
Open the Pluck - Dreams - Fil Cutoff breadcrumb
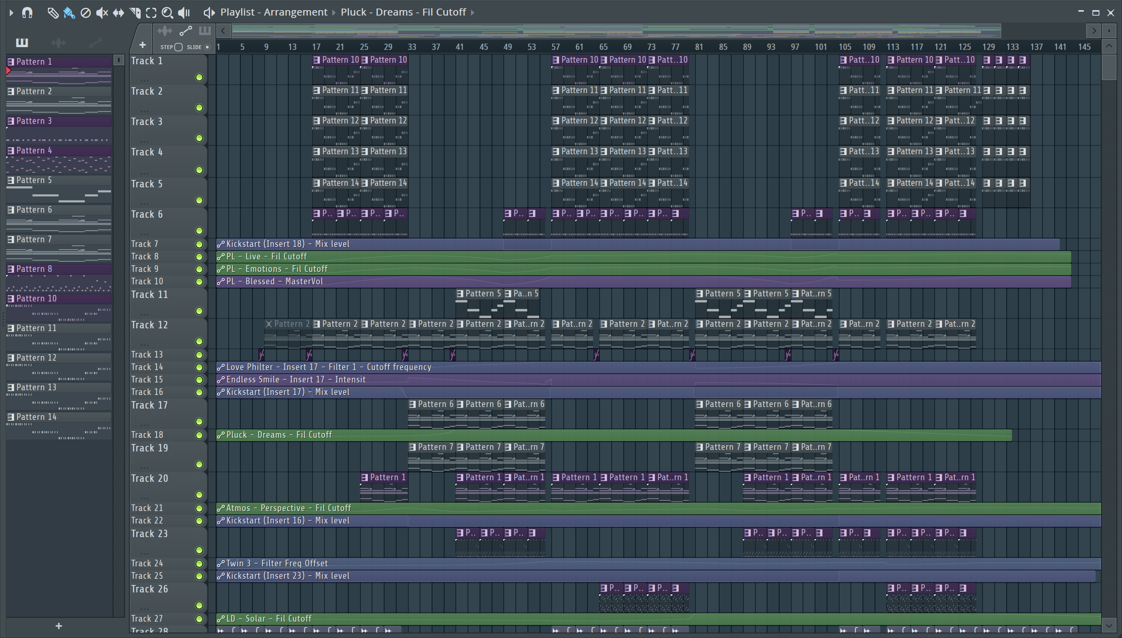click(403, 12)
